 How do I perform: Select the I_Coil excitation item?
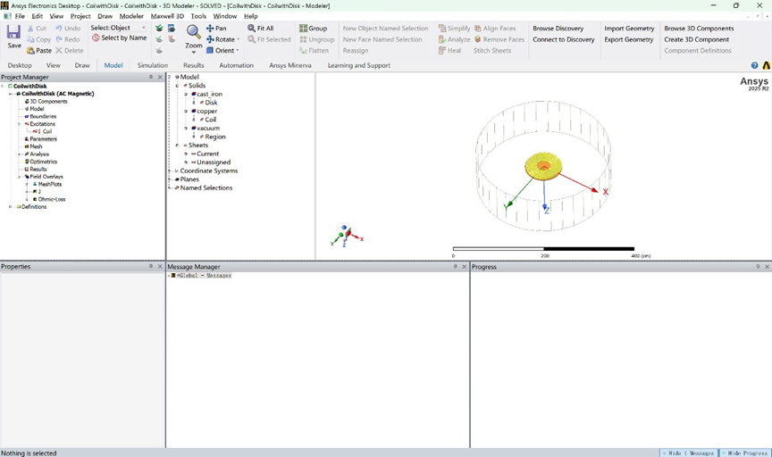click(x=45, y=131)
